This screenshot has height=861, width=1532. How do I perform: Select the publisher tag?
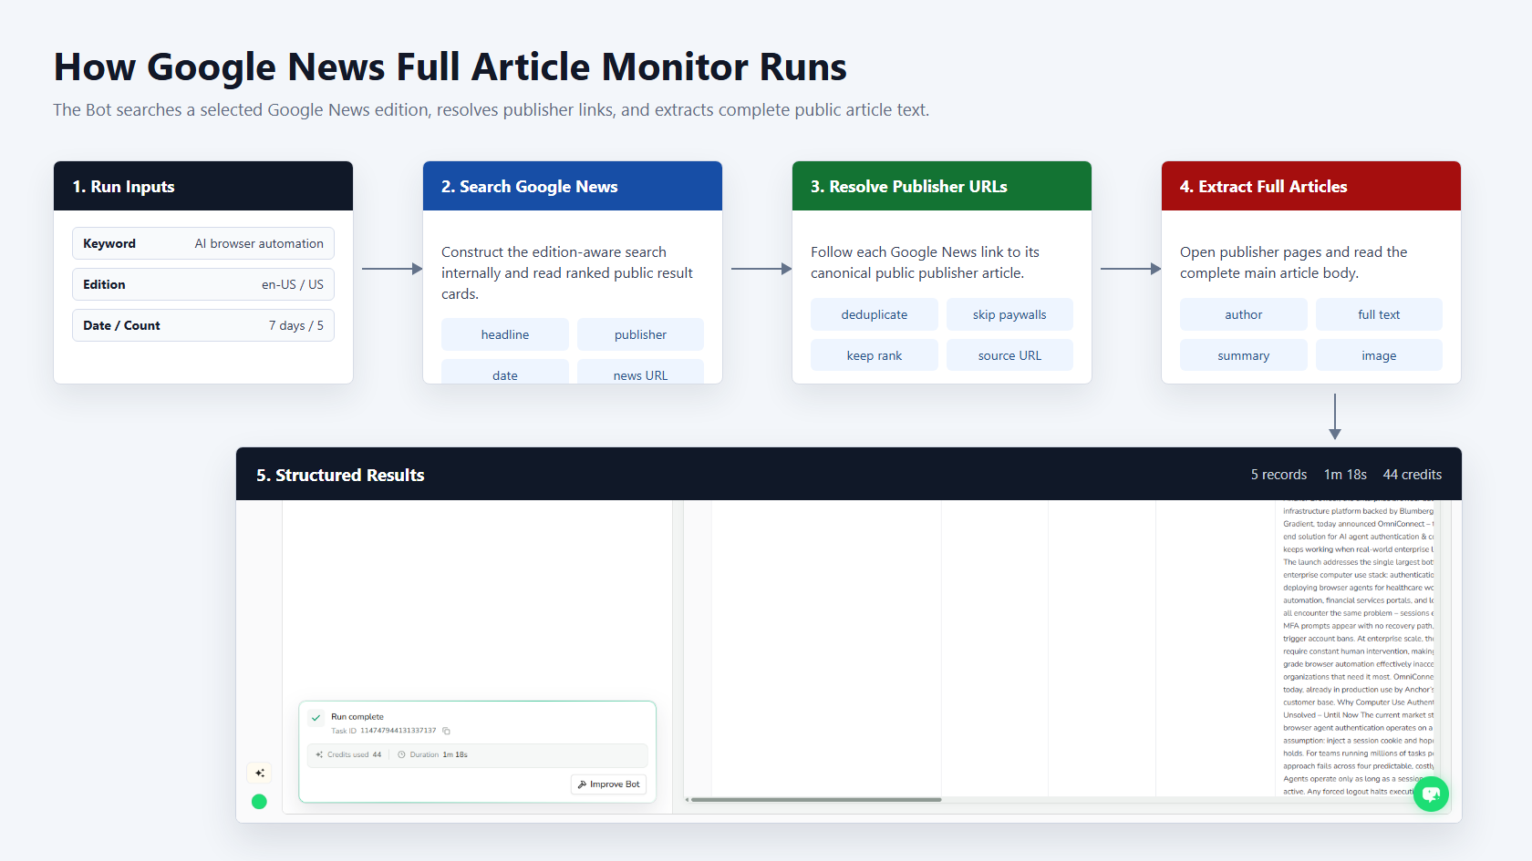click(640, 334)
